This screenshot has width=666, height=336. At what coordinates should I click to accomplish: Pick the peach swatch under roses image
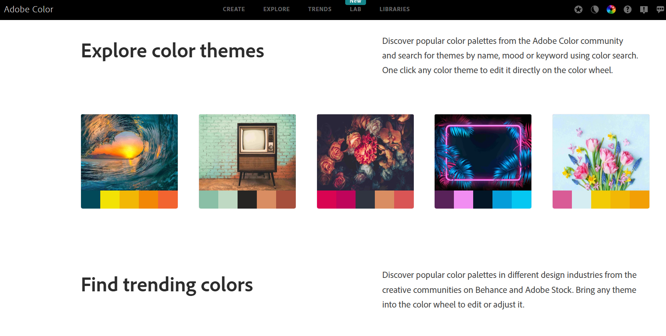pos(384,199)
